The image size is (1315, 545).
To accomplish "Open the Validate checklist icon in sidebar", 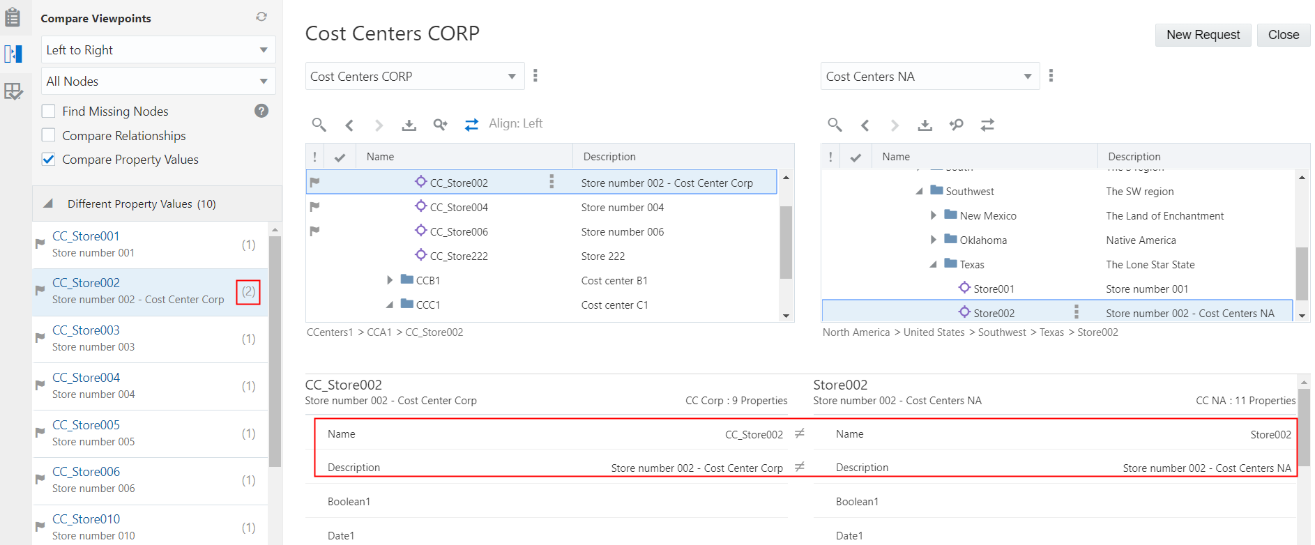I will pyautogui.click(x=13, y=91).
